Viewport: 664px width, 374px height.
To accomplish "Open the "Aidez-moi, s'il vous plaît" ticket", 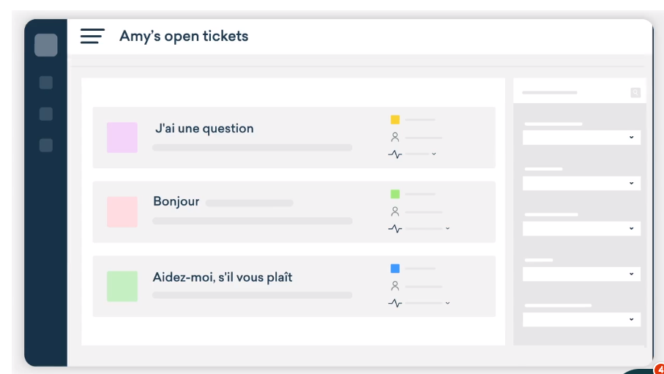I will pos(223,278).
